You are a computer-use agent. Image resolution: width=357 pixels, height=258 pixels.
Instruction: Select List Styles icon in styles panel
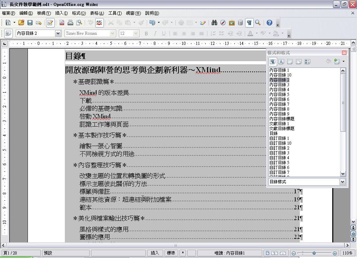[x=307, y=62]
